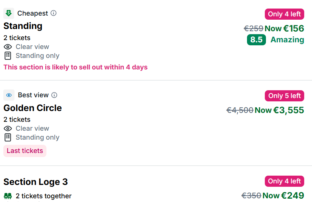Open the Golden Circle ticket listing
This screenshot has width=312, height=202.
[33, 108]
